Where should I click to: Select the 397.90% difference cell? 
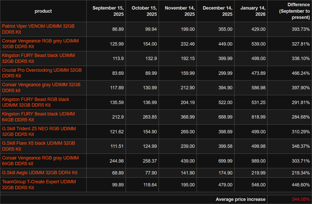pos(290,88)
